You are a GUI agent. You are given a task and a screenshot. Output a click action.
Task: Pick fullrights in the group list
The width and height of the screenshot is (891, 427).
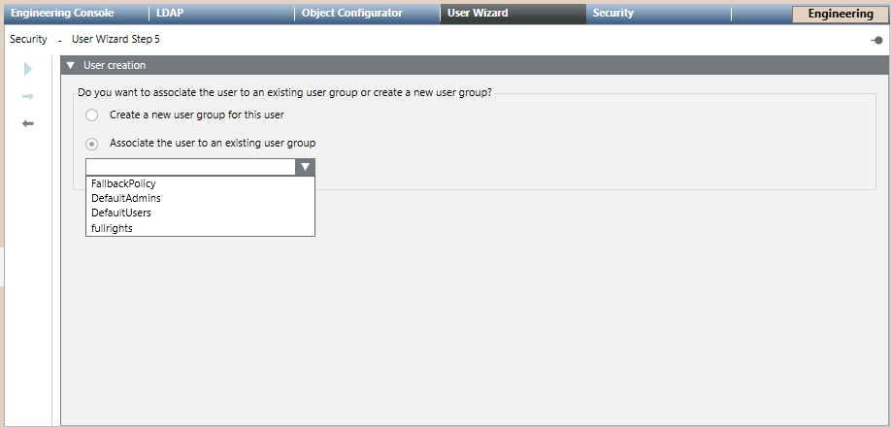tap(112, 228)
